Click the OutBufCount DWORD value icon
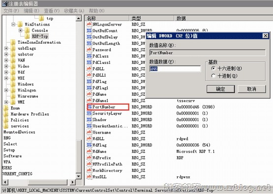This screenshot has width=273, height=194. tap(89, 30)
